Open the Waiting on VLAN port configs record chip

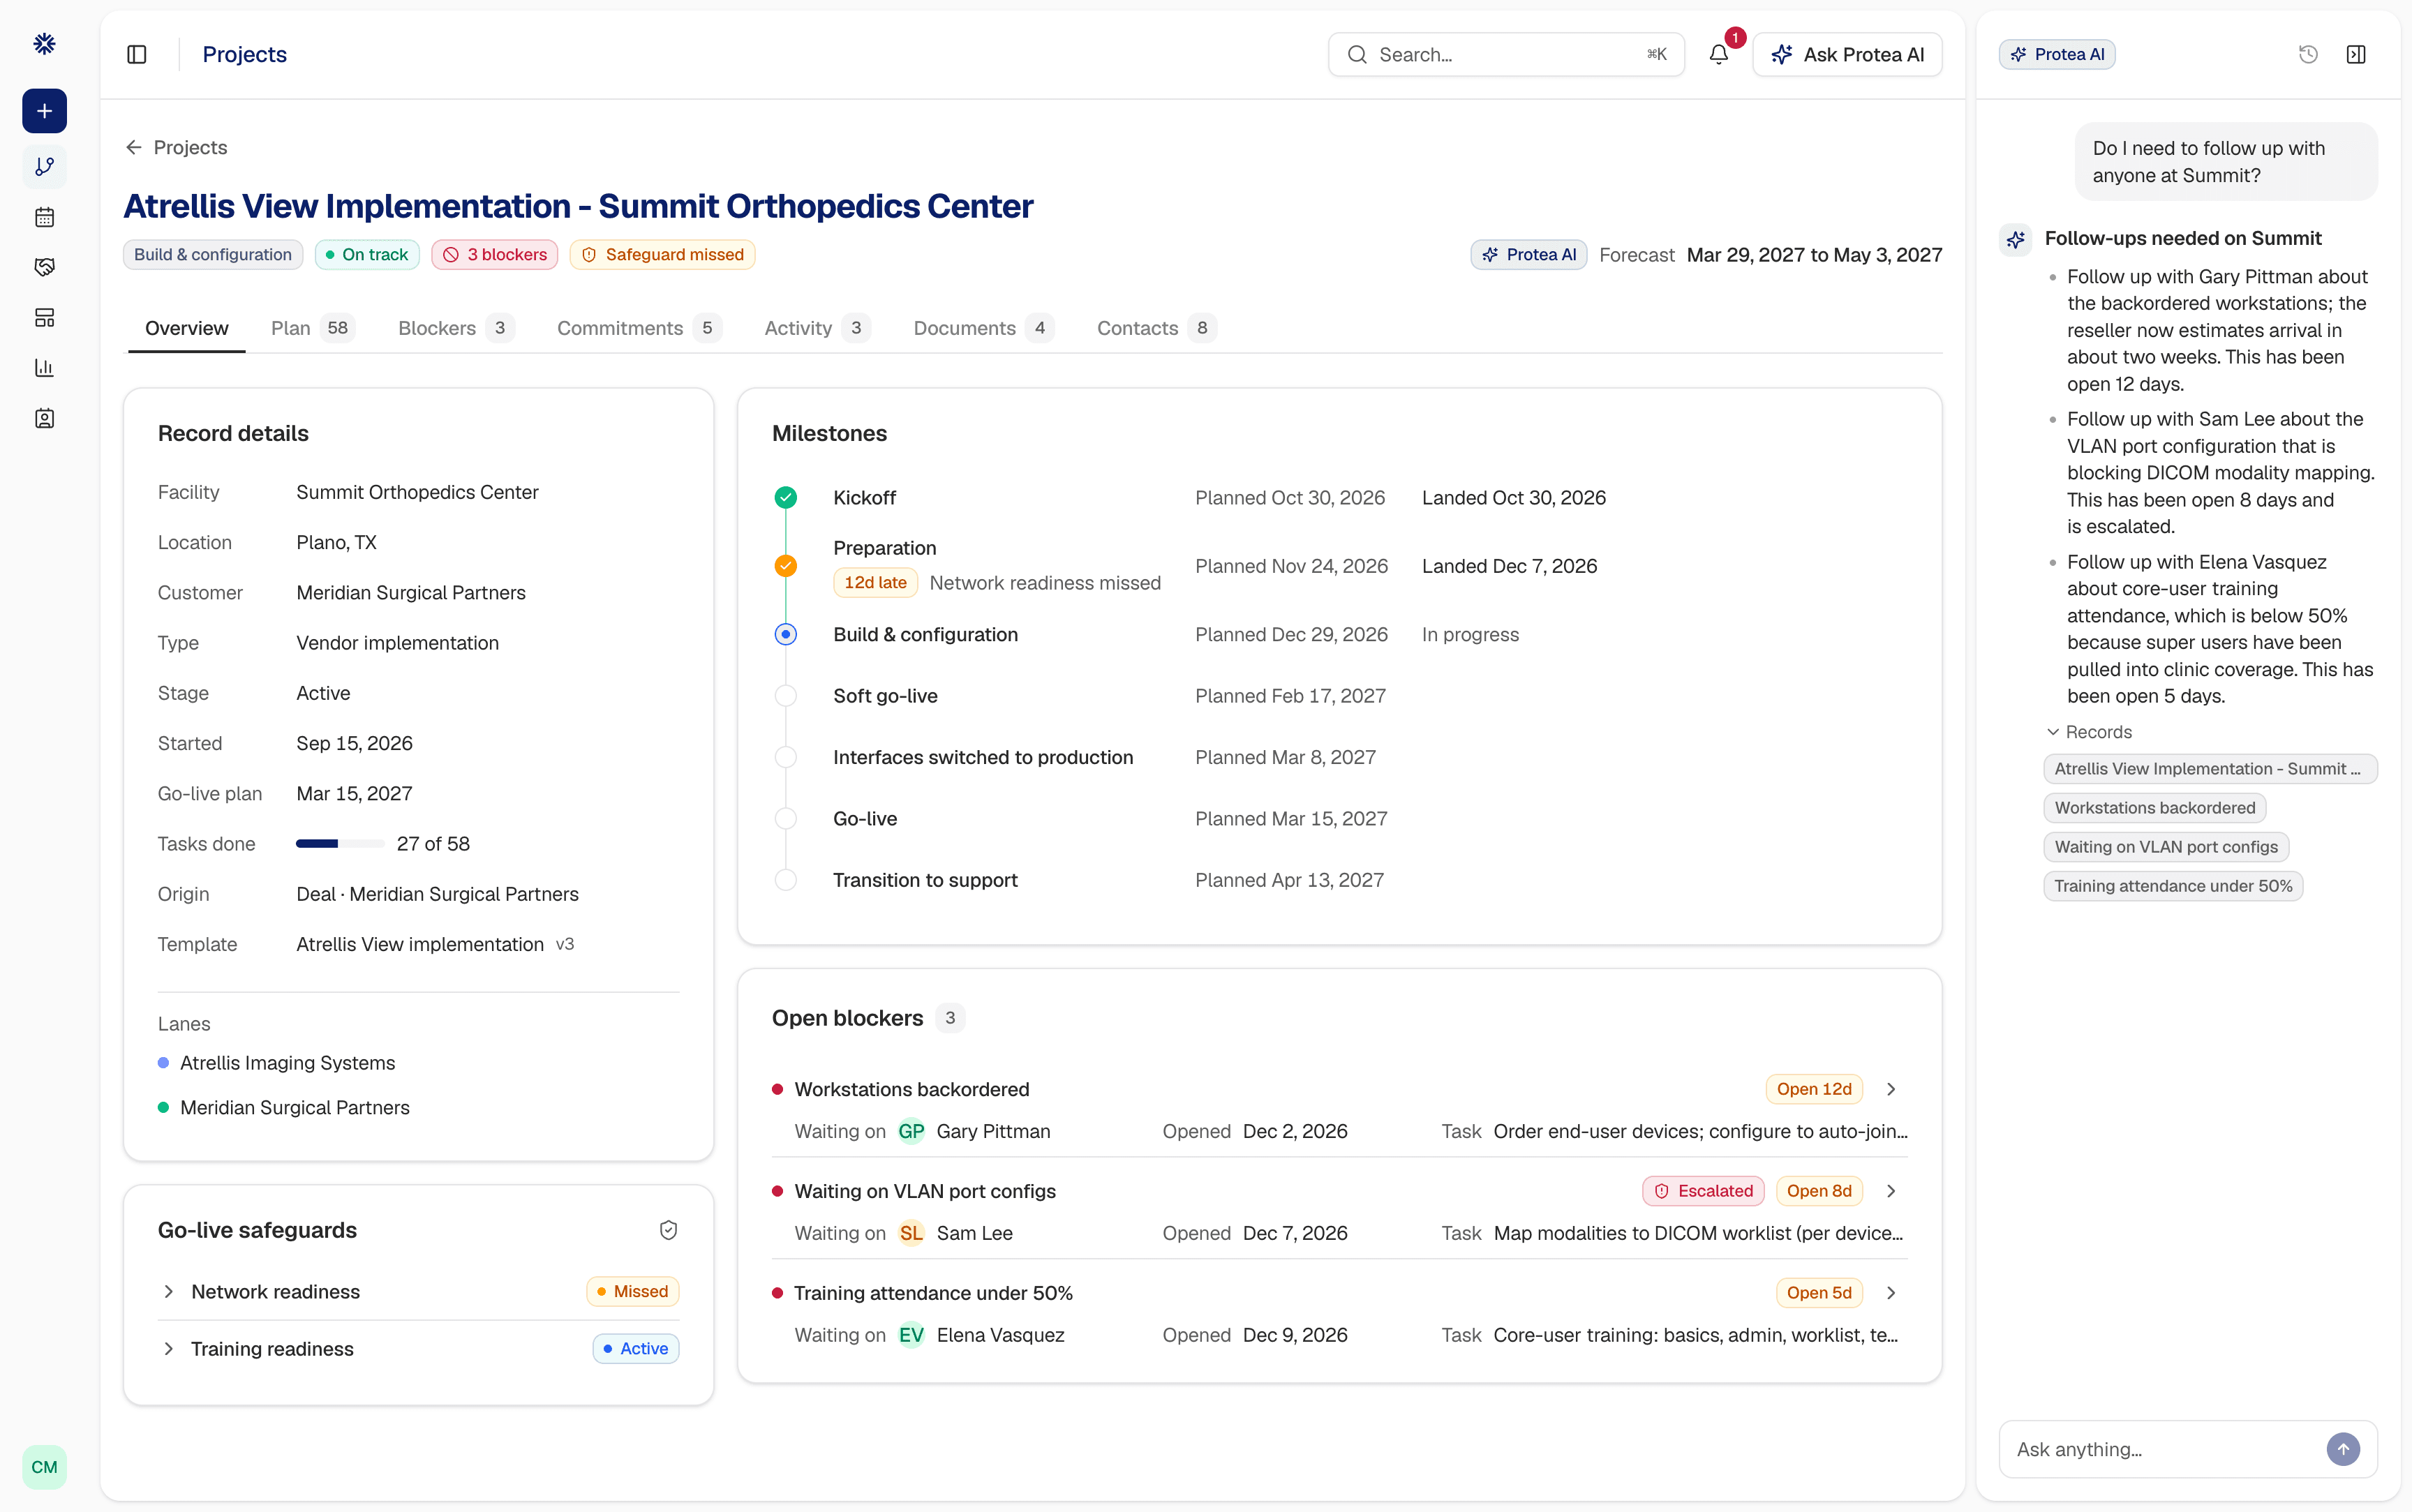click(x=2166, y=847)
